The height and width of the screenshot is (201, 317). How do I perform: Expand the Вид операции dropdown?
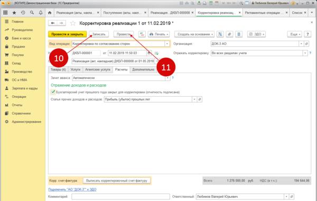[167, 44]
